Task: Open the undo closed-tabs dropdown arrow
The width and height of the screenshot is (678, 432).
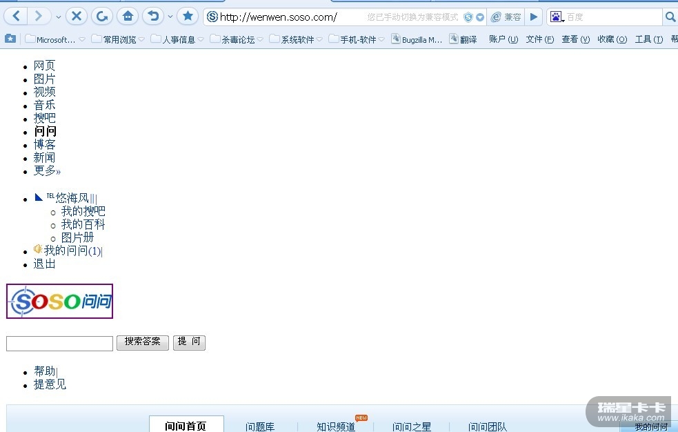Action: [x=170, y=17]
